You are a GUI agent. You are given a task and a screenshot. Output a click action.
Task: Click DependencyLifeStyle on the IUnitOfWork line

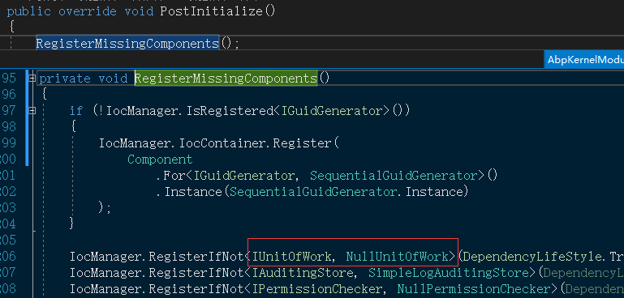click(x=531, y=257)
